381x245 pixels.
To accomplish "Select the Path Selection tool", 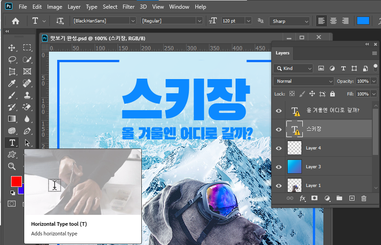I will tap(27, 143).
